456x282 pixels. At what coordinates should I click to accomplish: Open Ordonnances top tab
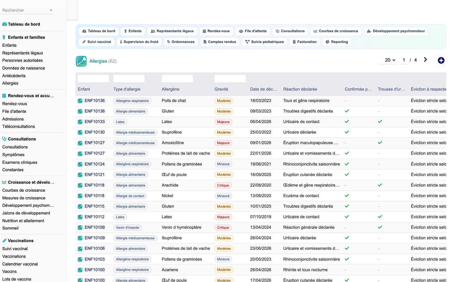pyautogui.click(x=181, y=42)
